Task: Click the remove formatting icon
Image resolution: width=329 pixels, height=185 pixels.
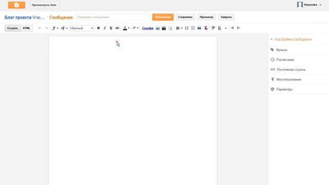Action: (x=206, y=28)
